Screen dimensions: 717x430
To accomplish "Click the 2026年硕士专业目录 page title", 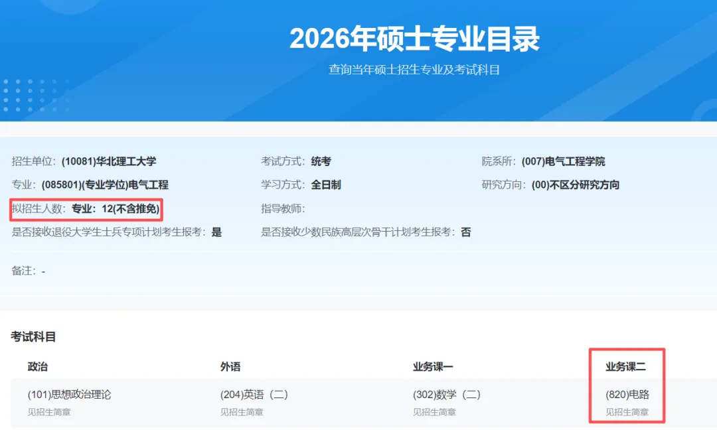I will 414,38.
